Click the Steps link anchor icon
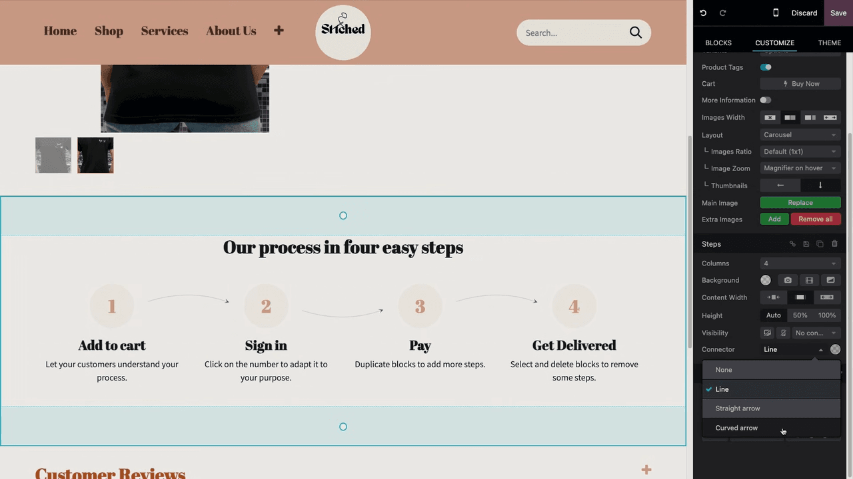Image resolution: width=853 pixels, height=479 pixels. [x=792, y=244]
